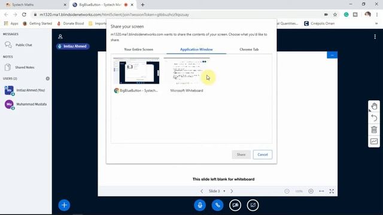Switch to Systech Maths browser tab

(34, 5)
